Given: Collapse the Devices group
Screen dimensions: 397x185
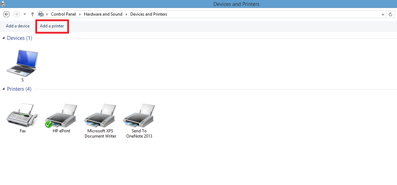Looking at the screenshot, I should click(x=4, y=38).
